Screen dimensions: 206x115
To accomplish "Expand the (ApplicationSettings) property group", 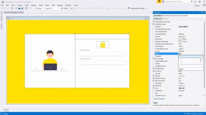I will (x=154, y=22).
